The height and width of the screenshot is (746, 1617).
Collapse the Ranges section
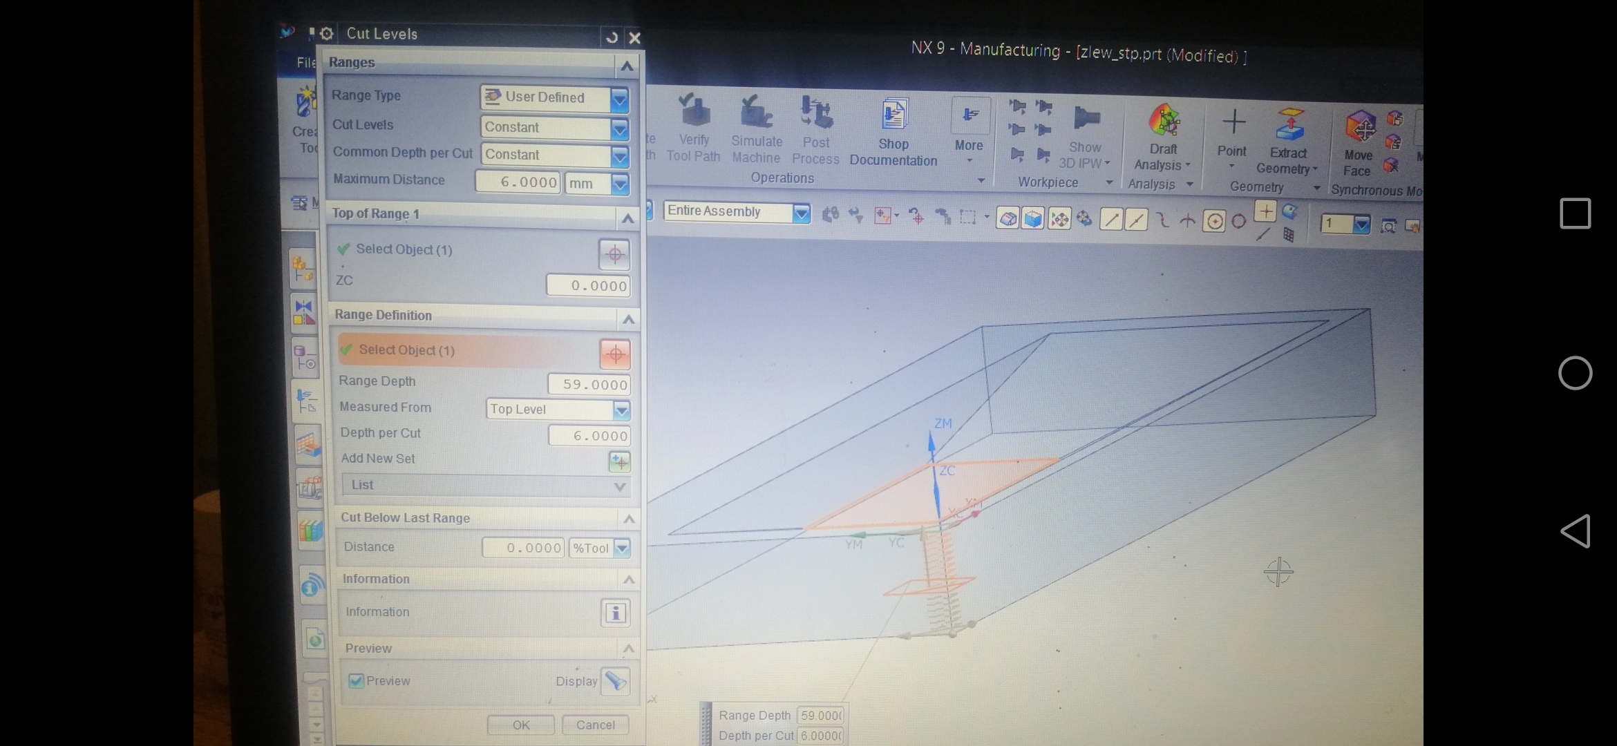(x=627, y=66)
